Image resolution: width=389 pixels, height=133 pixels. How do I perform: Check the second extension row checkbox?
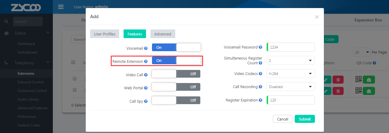pos(75,90)
